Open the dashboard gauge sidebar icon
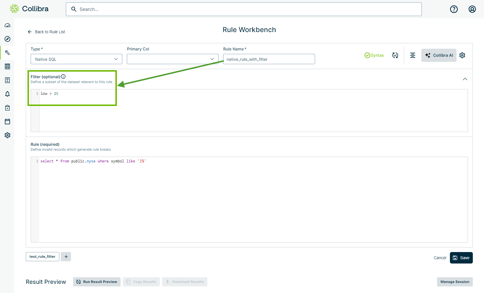The image size is (484, 293). pos(7,25)
